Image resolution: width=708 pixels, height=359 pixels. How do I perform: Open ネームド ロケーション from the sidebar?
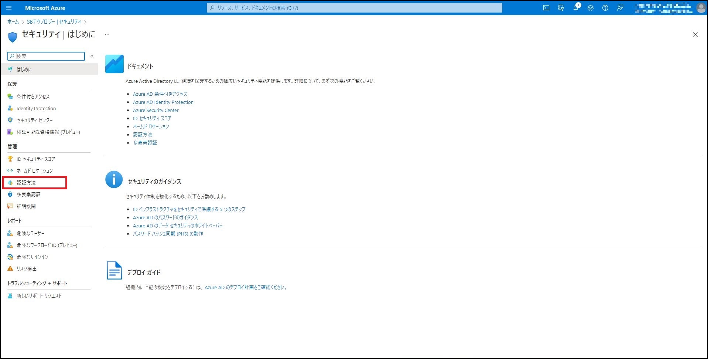35,171
